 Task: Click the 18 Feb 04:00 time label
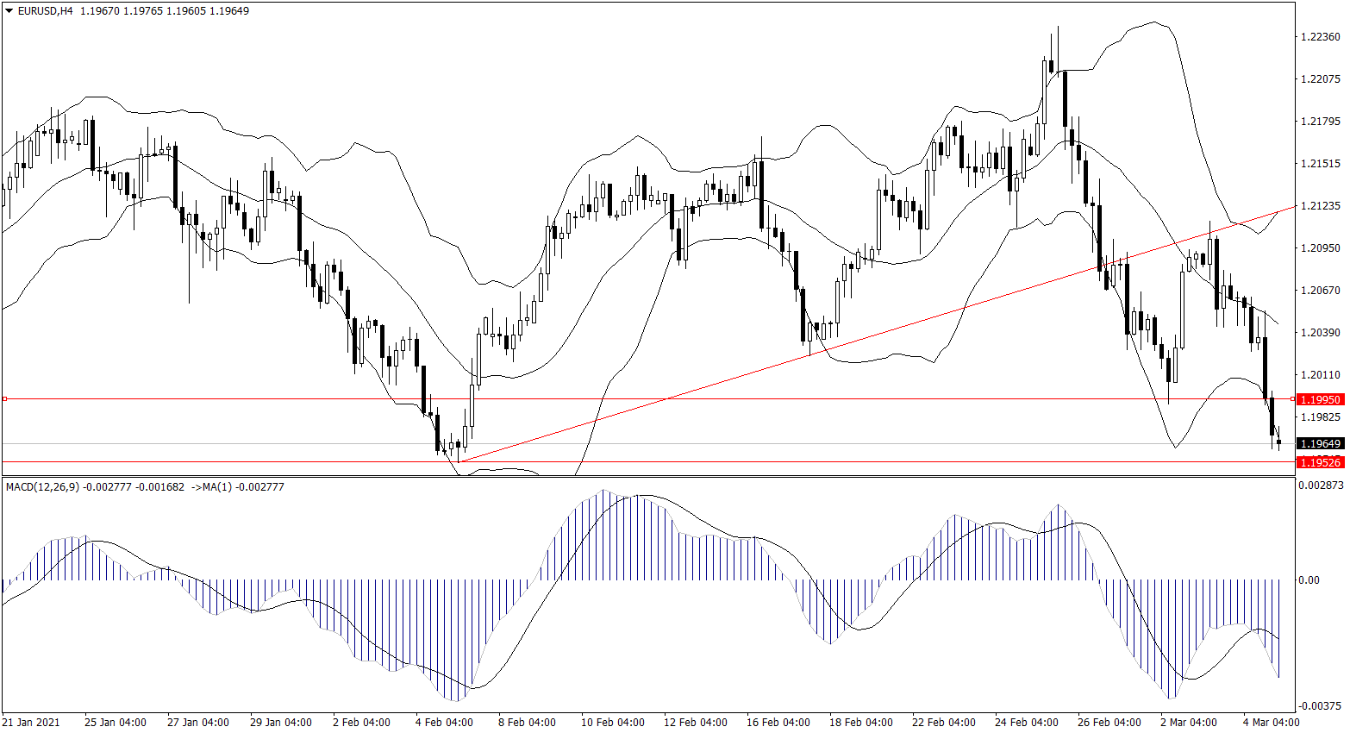tap(860, 722)
